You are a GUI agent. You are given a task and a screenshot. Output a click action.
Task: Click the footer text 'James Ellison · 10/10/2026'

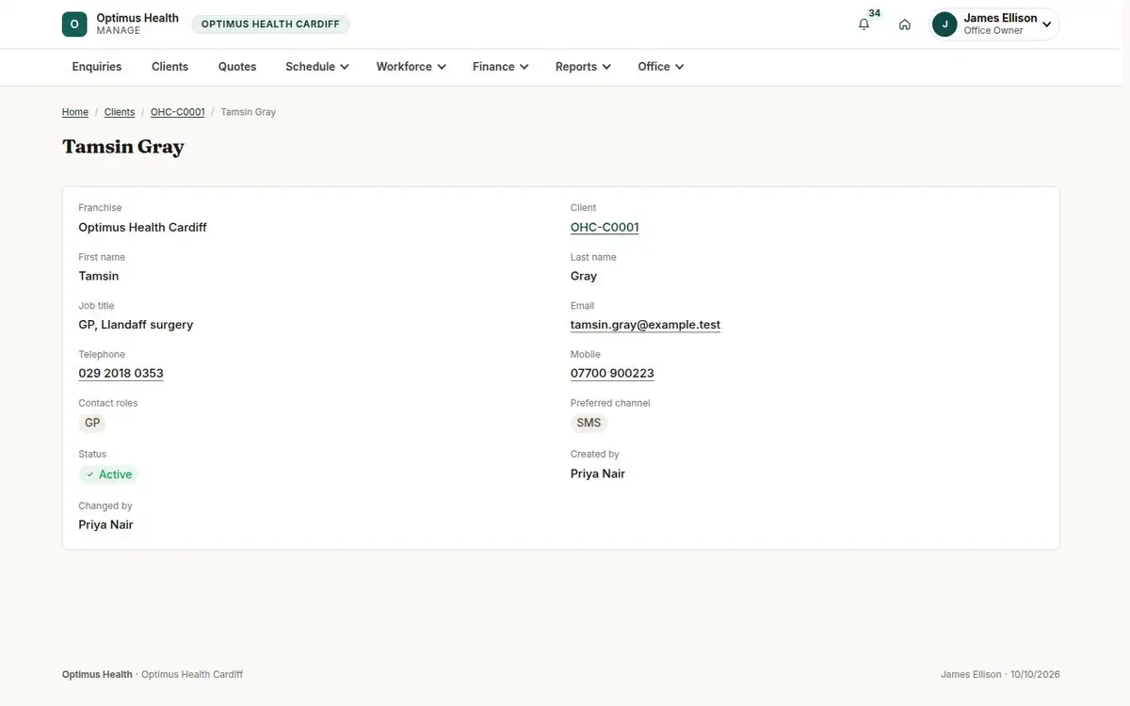coord(1000,675)
